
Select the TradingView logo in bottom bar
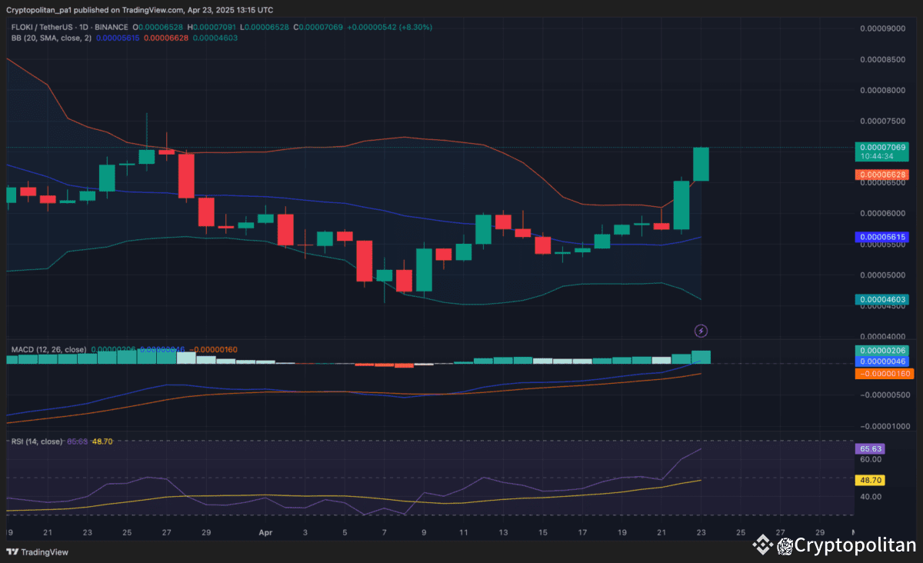36,552
